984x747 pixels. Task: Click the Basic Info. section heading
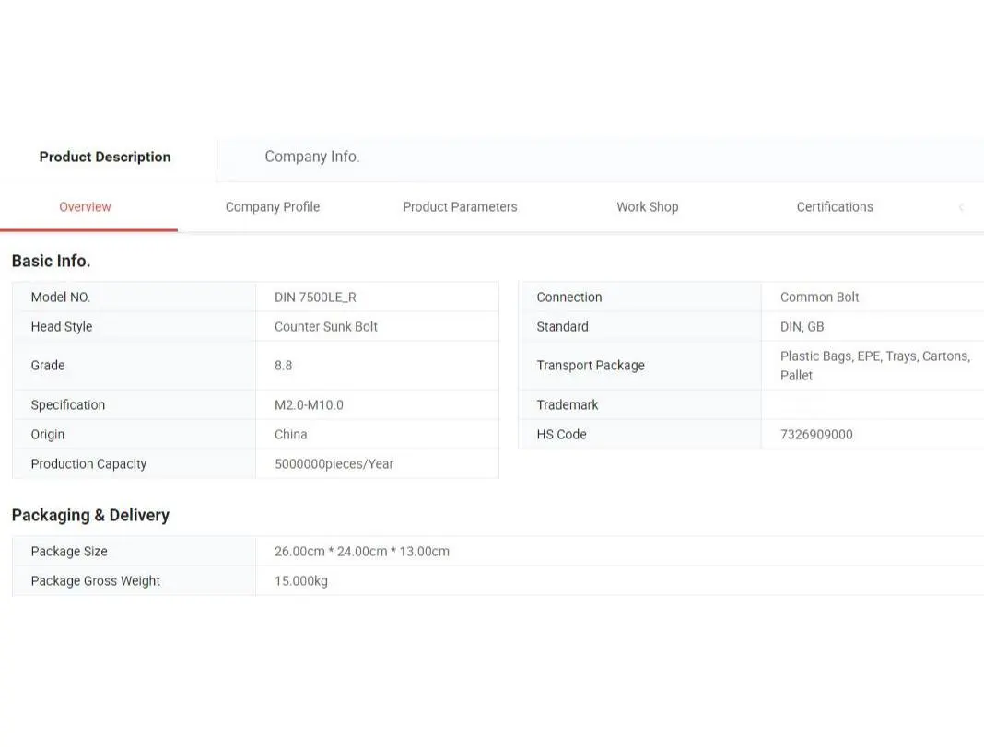pyautogui.click(x=52, y=261)
